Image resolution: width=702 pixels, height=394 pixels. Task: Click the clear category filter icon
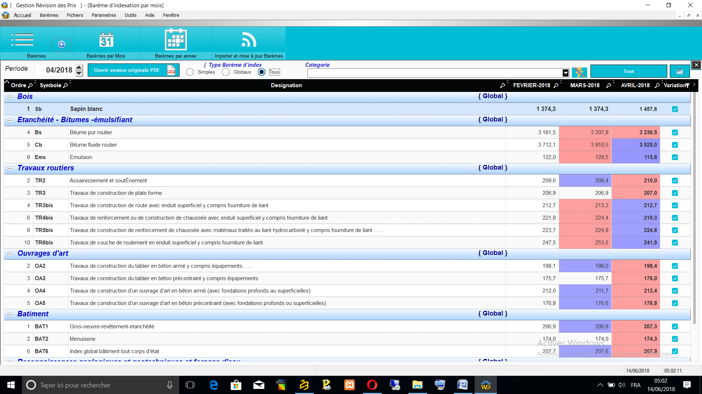tap(579, 72)
